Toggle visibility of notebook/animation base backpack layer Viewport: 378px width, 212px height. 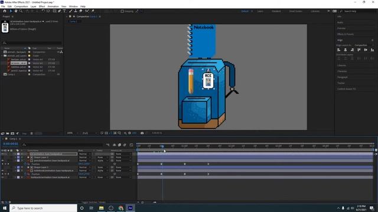[2, 171]
